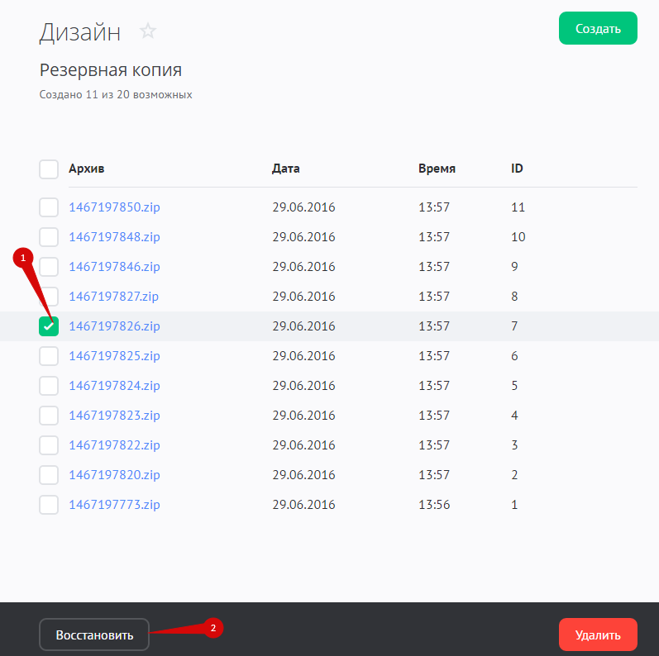This screenshot has height=656, width=659.
Task: Click the Дата column header
Action: click(286, 169)
